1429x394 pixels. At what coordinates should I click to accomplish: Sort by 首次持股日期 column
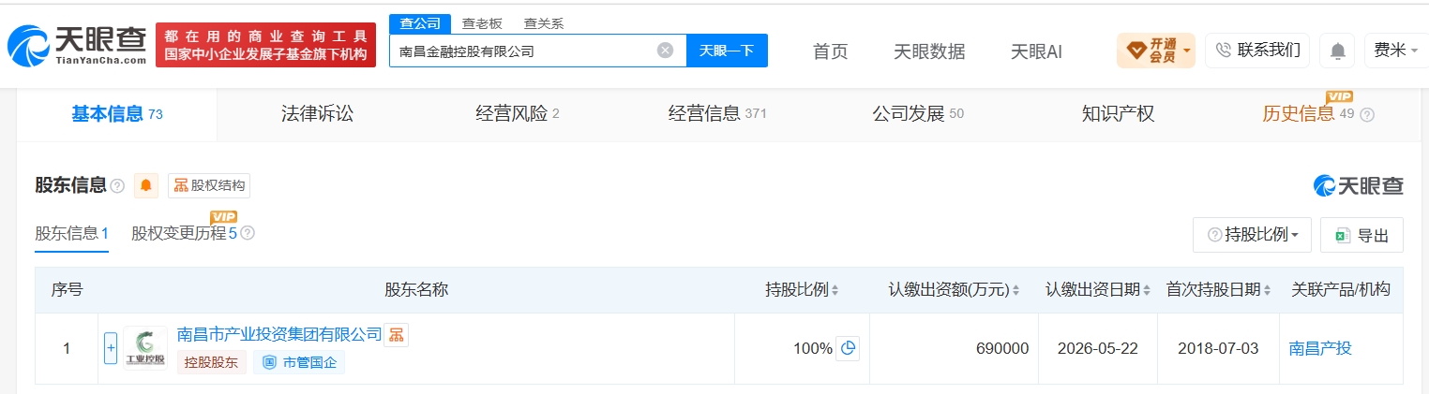point(1219,290)
